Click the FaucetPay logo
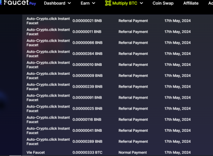Image resolution: width=213 pixels, height=156 pixels. click(18, 3)
